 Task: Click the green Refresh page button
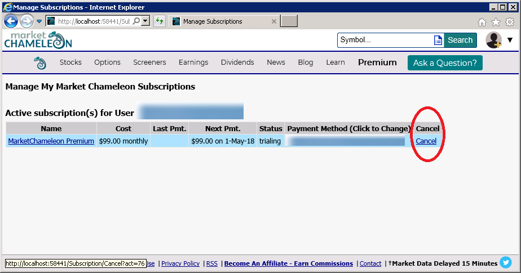pyautogui.click(x=160, y=21)
